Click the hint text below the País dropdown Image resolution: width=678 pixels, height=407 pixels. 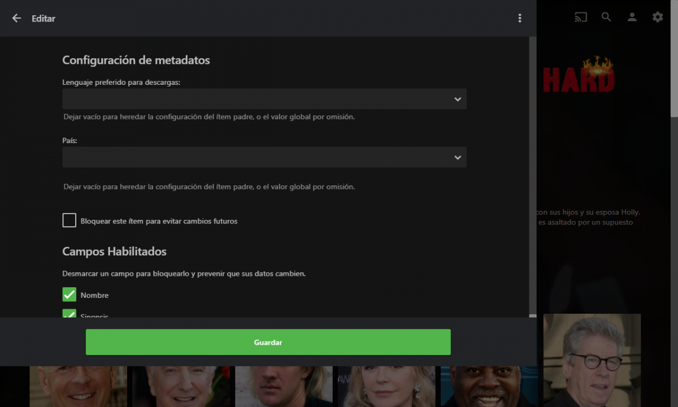coord(209,187)
